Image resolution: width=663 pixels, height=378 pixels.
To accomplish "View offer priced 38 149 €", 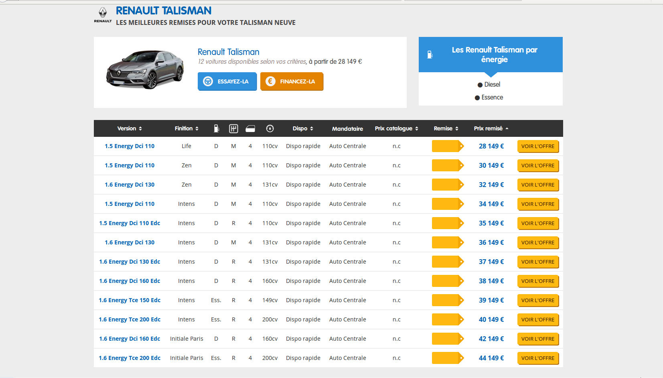I will click(x=538, y=281).
